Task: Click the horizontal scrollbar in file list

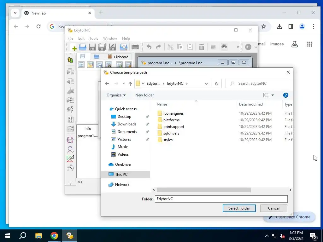Action: tap(204, 190)
